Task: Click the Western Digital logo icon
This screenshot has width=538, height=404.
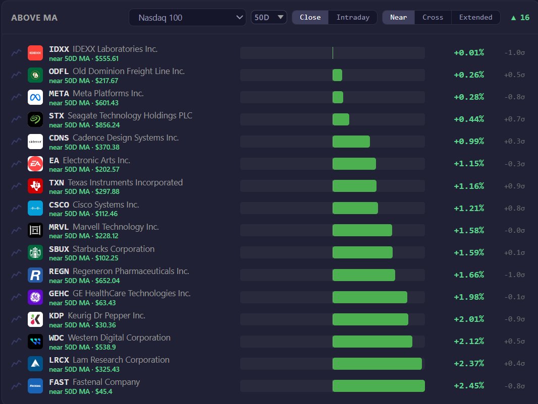Action: (35, 342)
